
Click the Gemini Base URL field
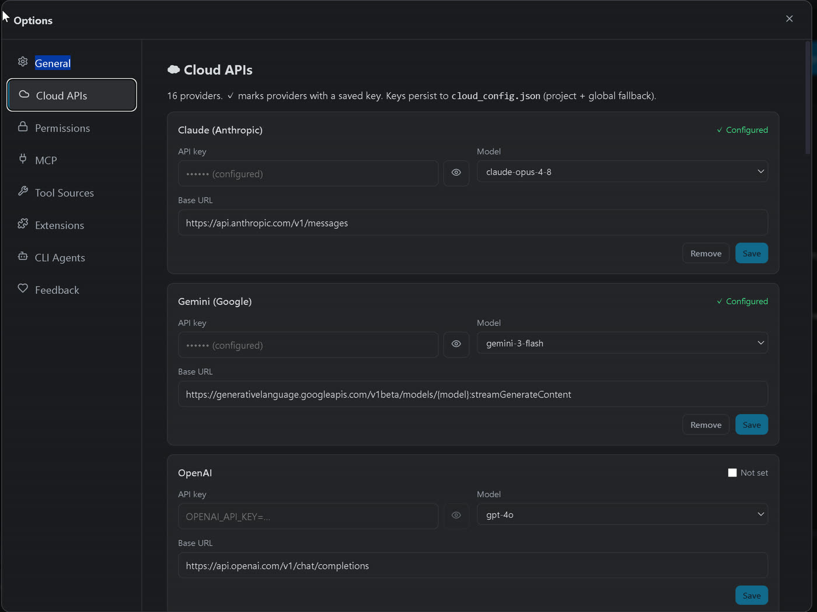[x=473, y=394]
